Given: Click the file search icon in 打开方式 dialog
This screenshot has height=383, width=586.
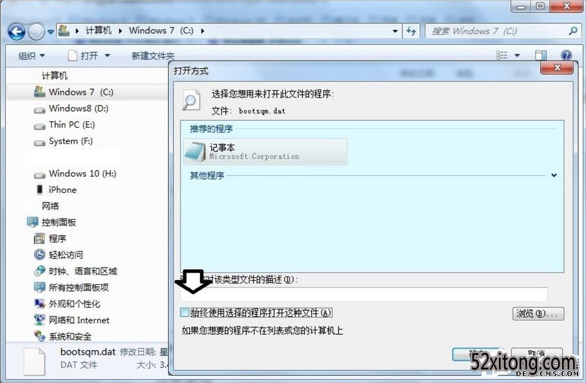Looking at the screenshot, I should click(x=191, y=100).
